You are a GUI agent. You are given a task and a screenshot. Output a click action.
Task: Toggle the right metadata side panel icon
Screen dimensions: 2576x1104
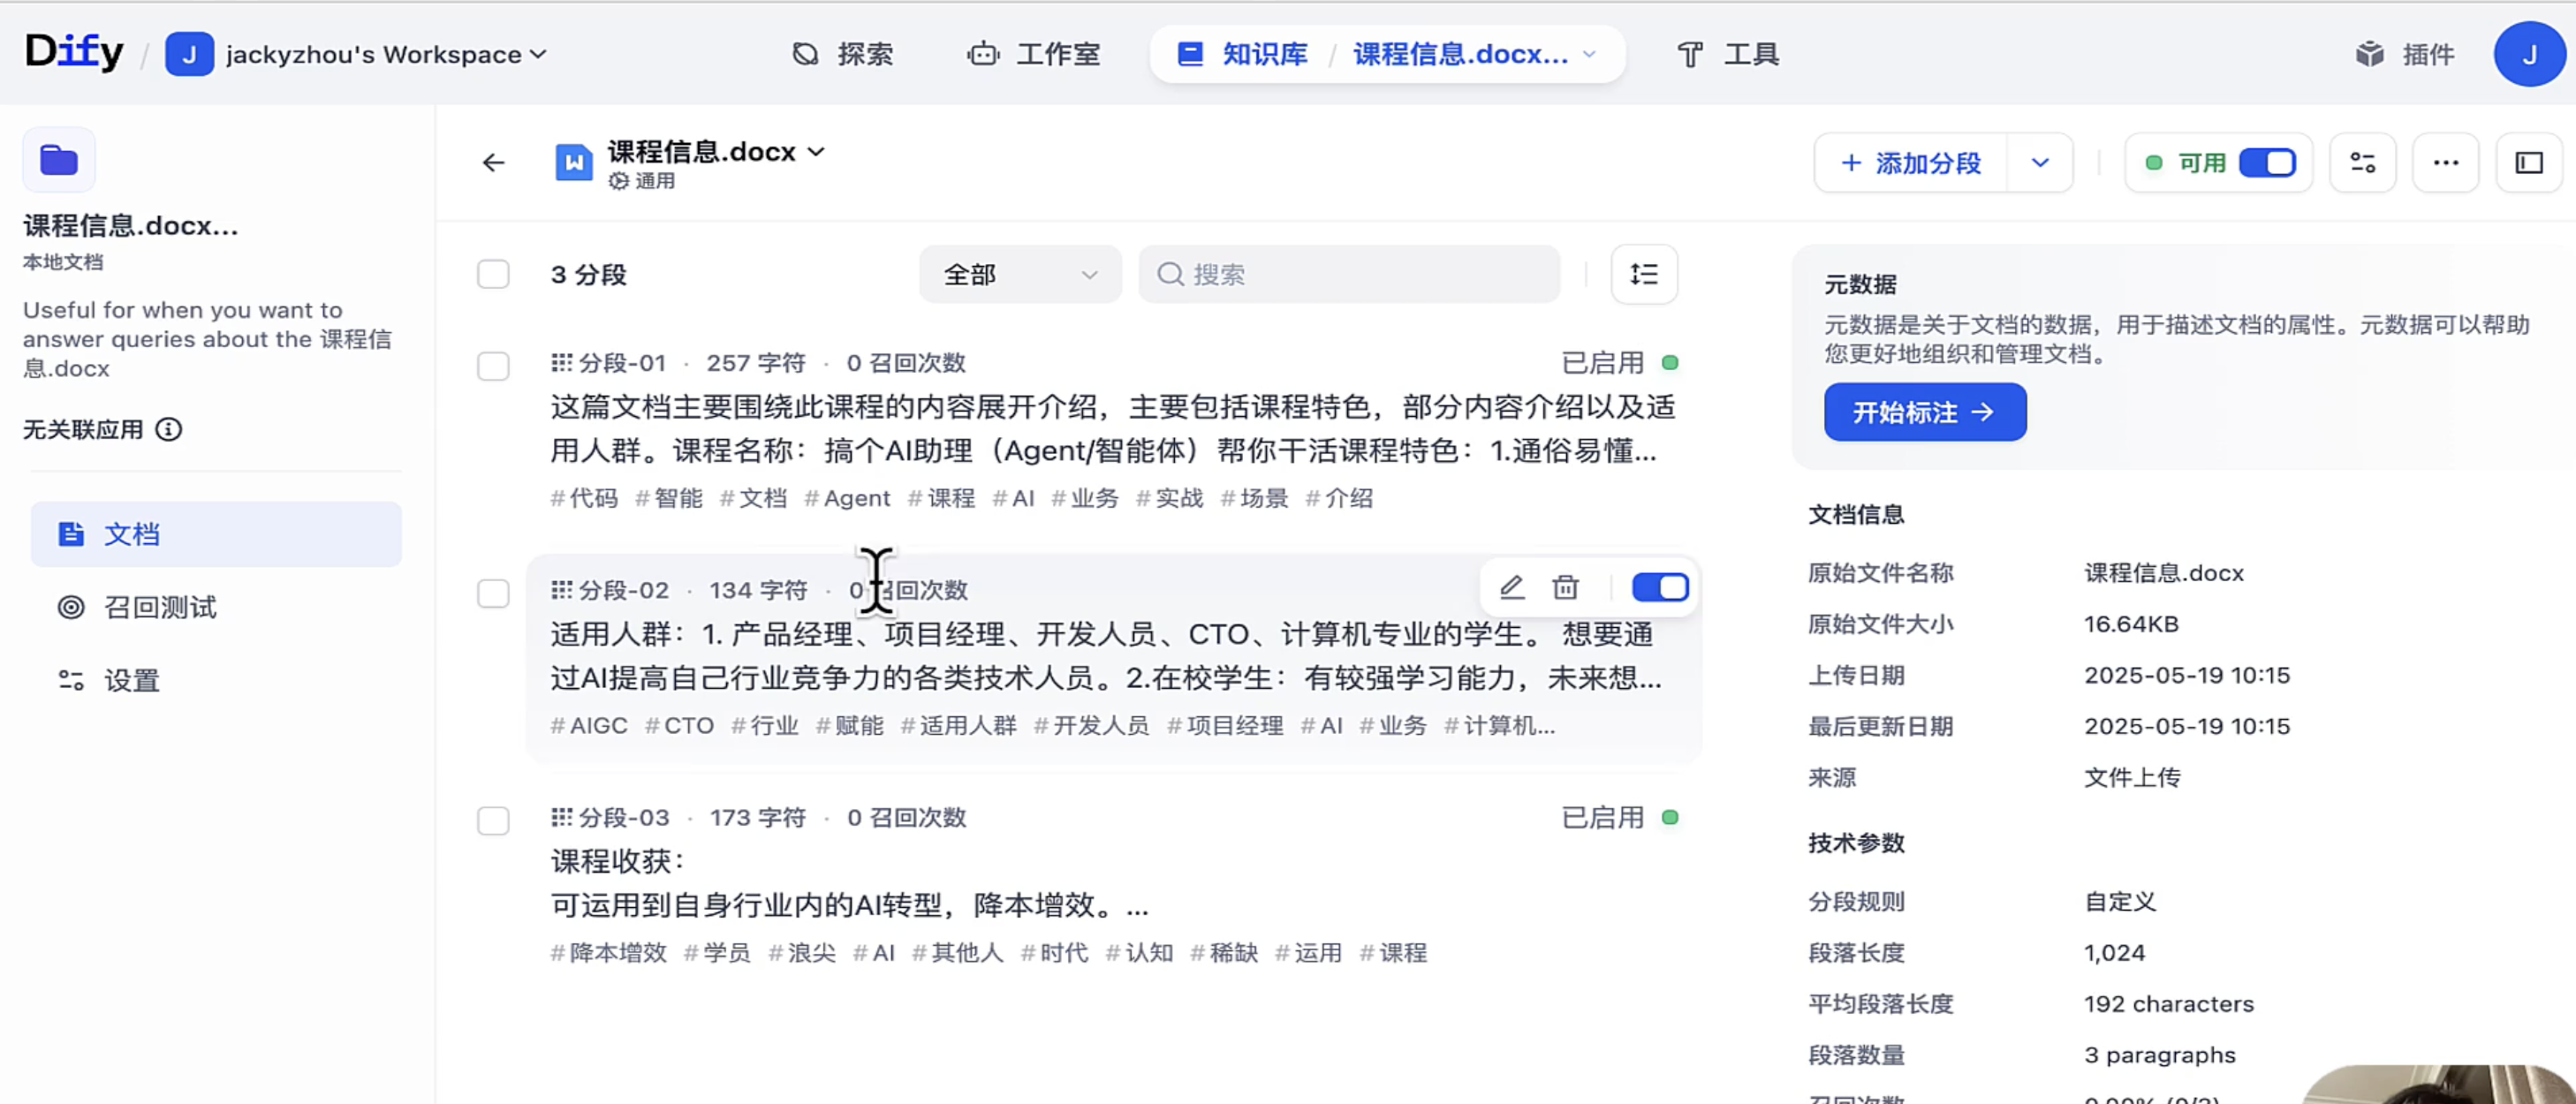pos(2528,163)
